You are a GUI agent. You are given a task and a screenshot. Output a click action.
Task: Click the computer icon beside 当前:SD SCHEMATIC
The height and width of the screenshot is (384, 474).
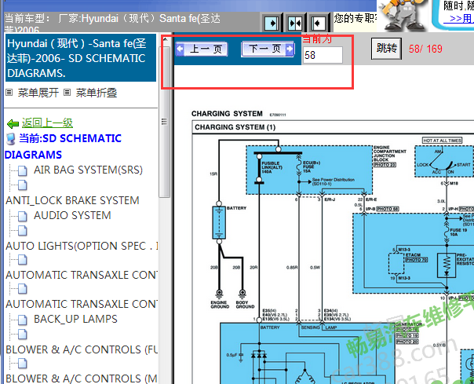point(11,139)
